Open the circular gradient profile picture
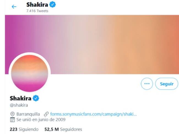The height and width of the screenshot is (134, 179). [30, 73]
